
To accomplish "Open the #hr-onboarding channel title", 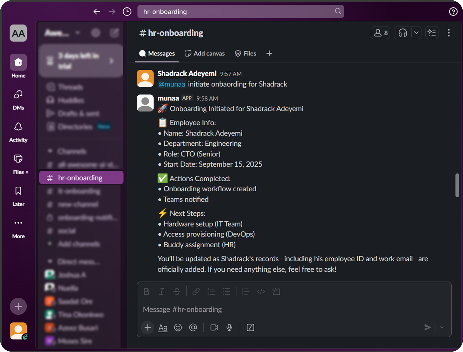I will 172,33.
